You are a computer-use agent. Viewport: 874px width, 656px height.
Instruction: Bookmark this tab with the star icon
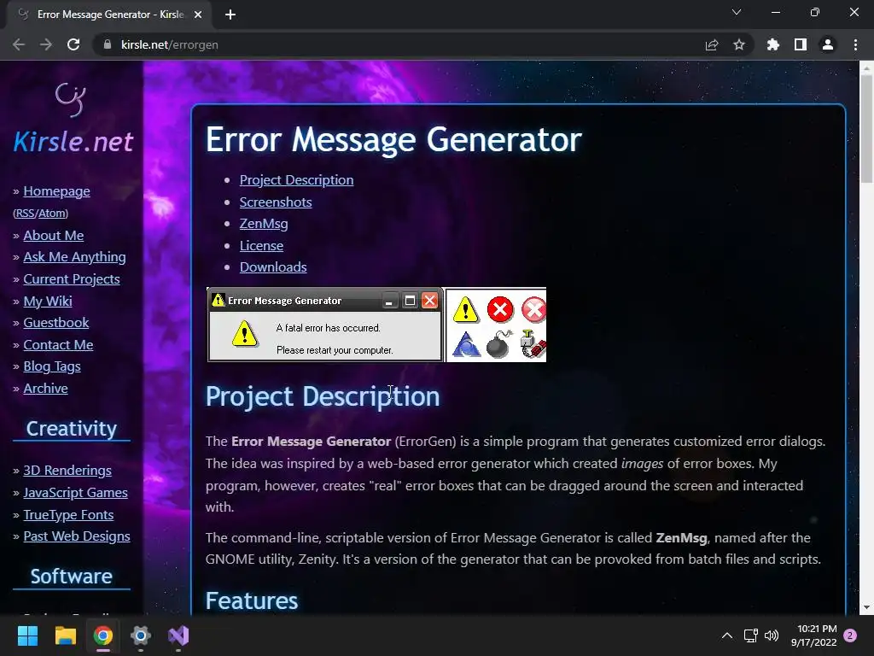(738, 44)
